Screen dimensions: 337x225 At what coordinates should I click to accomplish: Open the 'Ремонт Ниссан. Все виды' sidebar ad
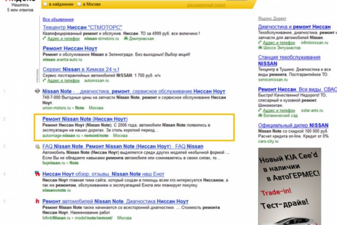[298, 90]
